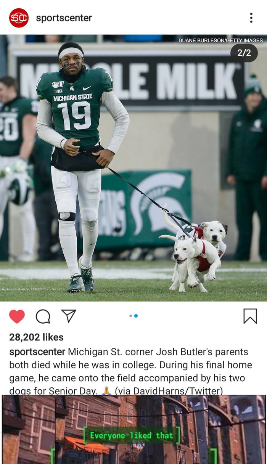The width and height of the screenshot is (267, 464).
Task: Tap the 2/2 photo counter badge
Action: click(x=244, y=53)
